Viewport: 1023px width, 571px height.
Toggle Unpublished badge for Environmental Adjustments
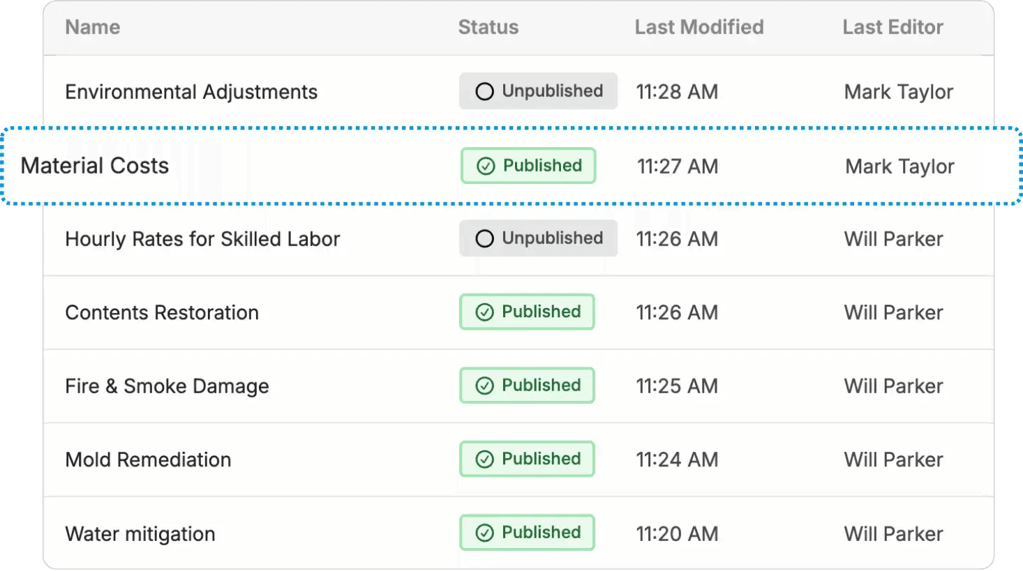(x=538, y=91)
